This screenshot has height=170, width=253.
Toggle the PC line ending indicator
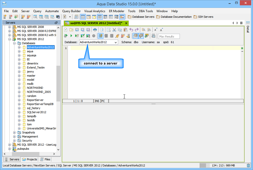point(105,101)
